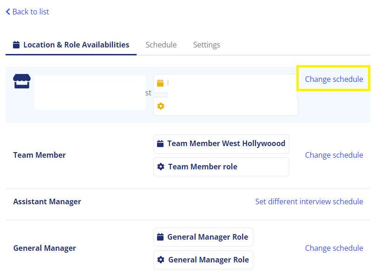The width and height of the screenshot is (374, 275).
Task: Open the Settings tab
Action: 206,45
